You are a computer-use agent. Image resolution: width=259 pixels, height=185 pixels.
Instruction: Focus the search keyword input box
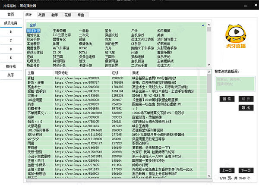(x=235, y=84)
